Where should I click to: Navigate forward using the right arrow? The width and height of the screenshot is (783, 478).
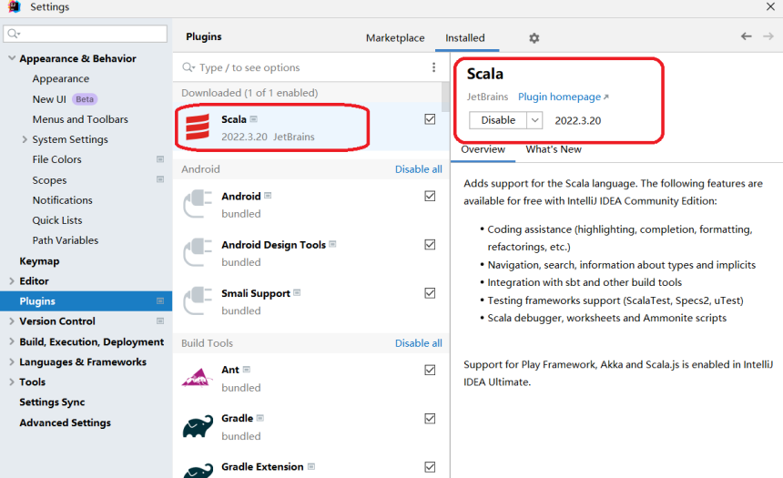[768, 36]
